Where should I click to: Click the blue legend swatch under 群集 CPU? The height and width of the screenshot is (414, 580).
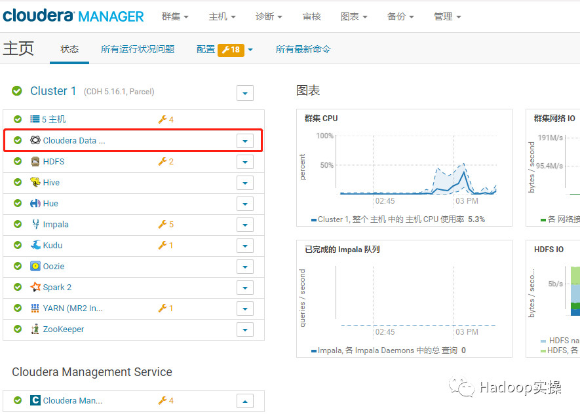pos(315,219)
